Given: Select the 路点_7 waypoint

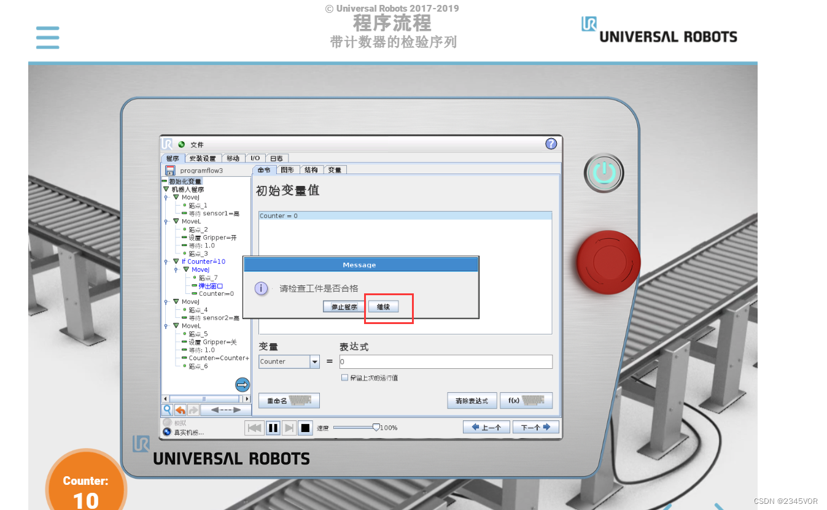Looking at the screenshot, I should pyautogui.click(x=208, y=278).
